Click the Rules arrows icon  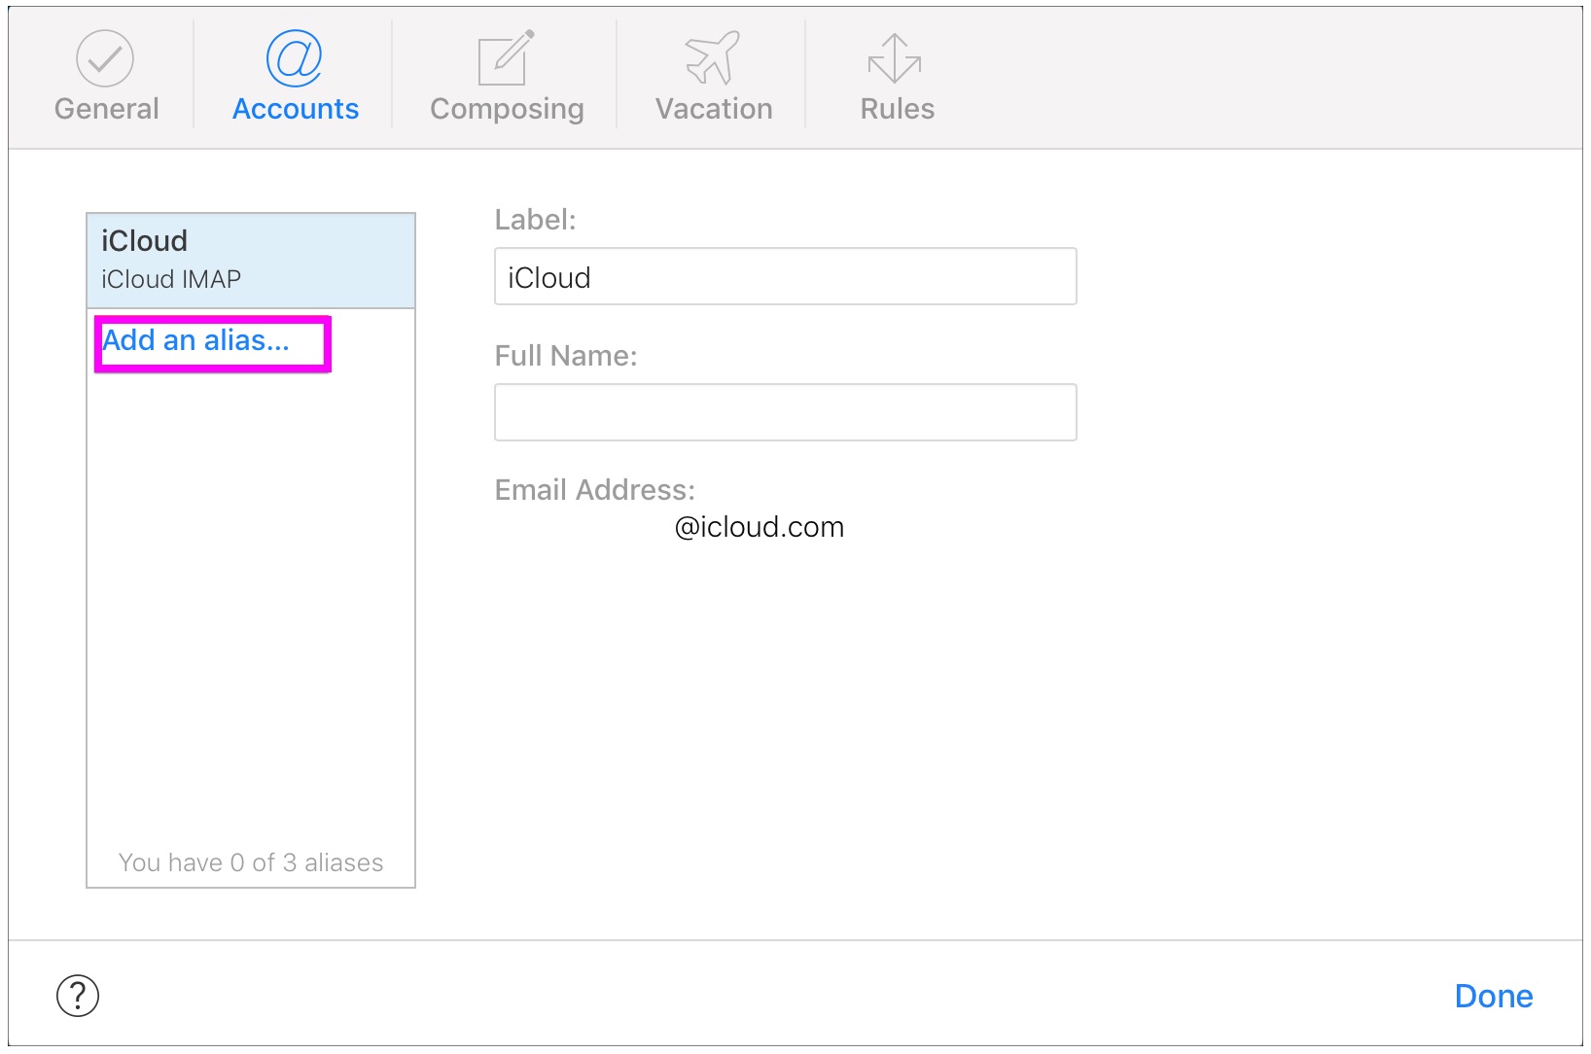click(x=895, y=58)
